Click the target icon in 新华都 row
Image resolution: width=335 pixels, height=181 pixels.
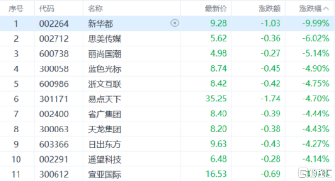pos(175,23)
